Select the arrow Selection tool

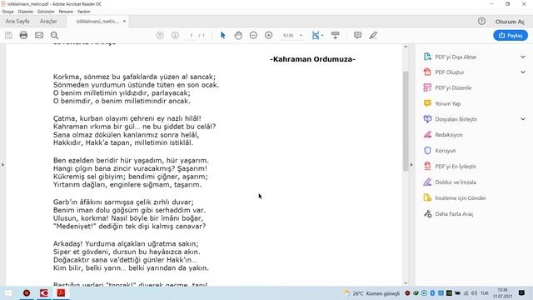pyautogui.click(x=223, y=35)
